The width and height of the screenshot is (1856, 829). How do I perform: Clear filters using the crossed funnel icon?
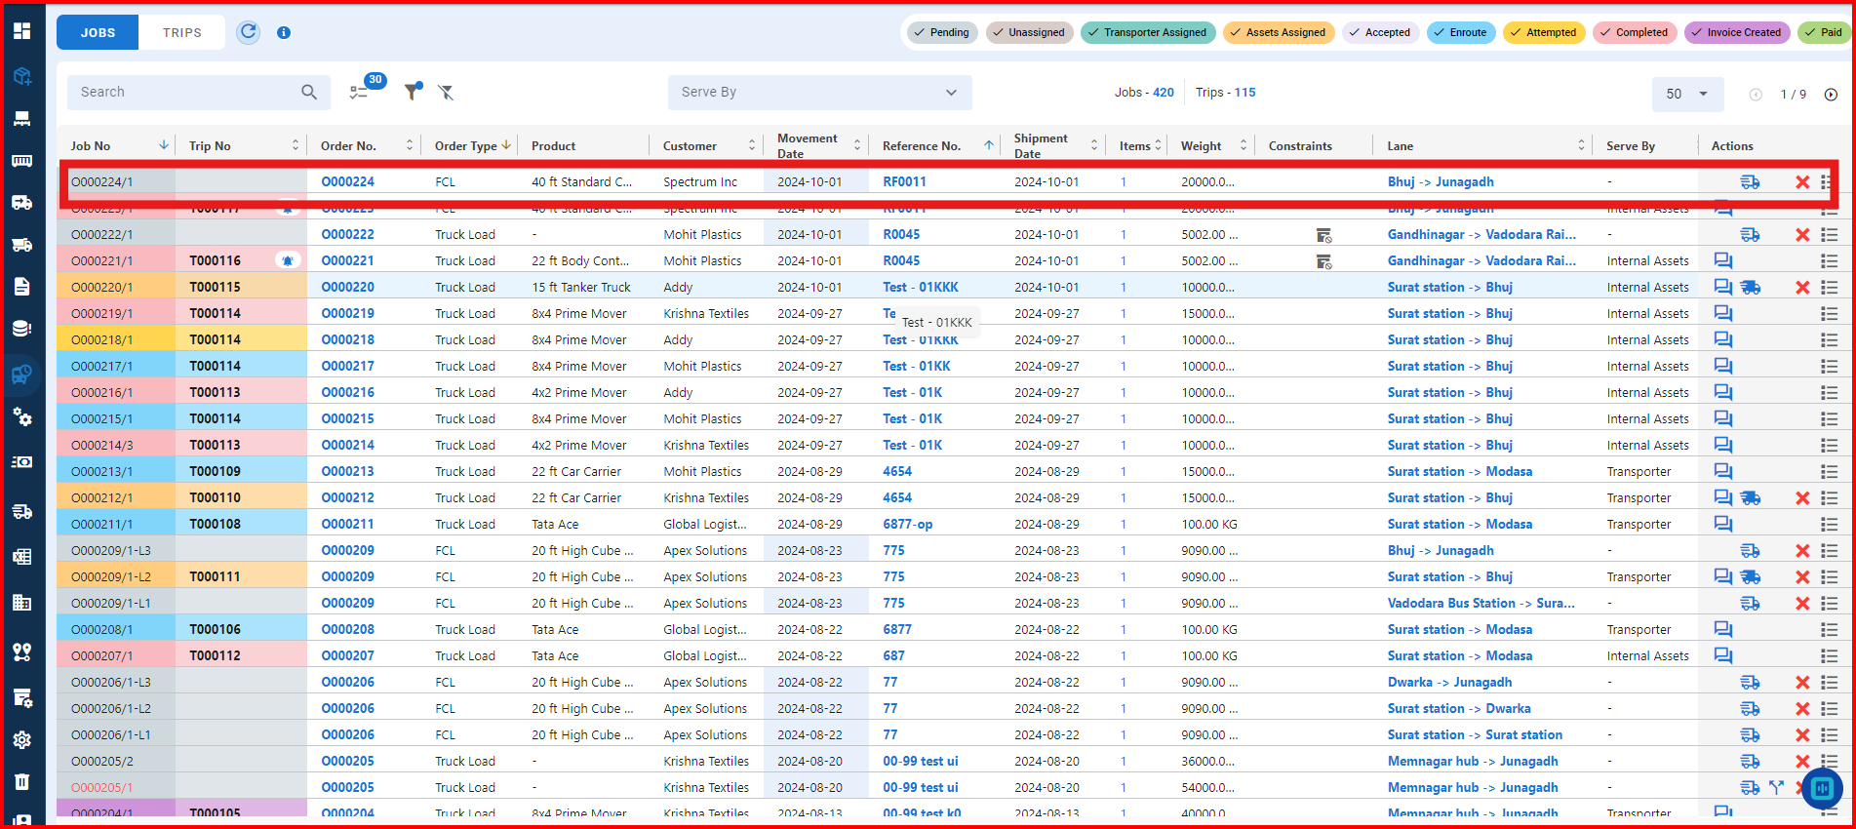click(x=446, y=92)
